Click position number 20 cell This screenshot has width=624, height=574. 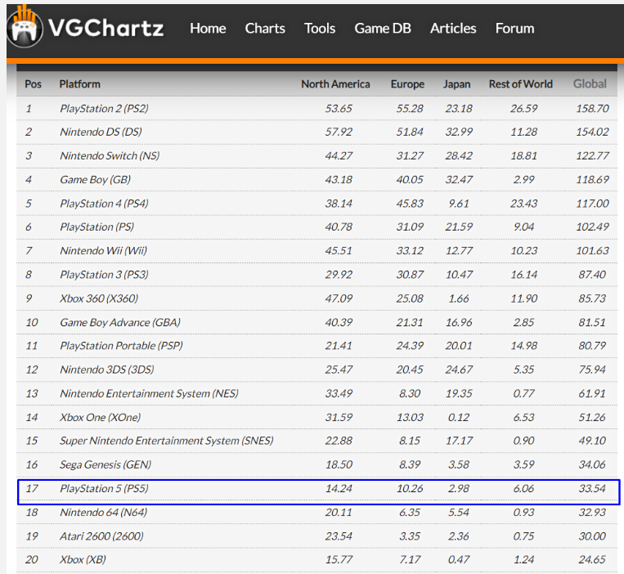(32, 559)
